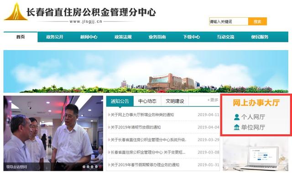
Task: Expand the notice list with +更多
Action: (213, 100)
